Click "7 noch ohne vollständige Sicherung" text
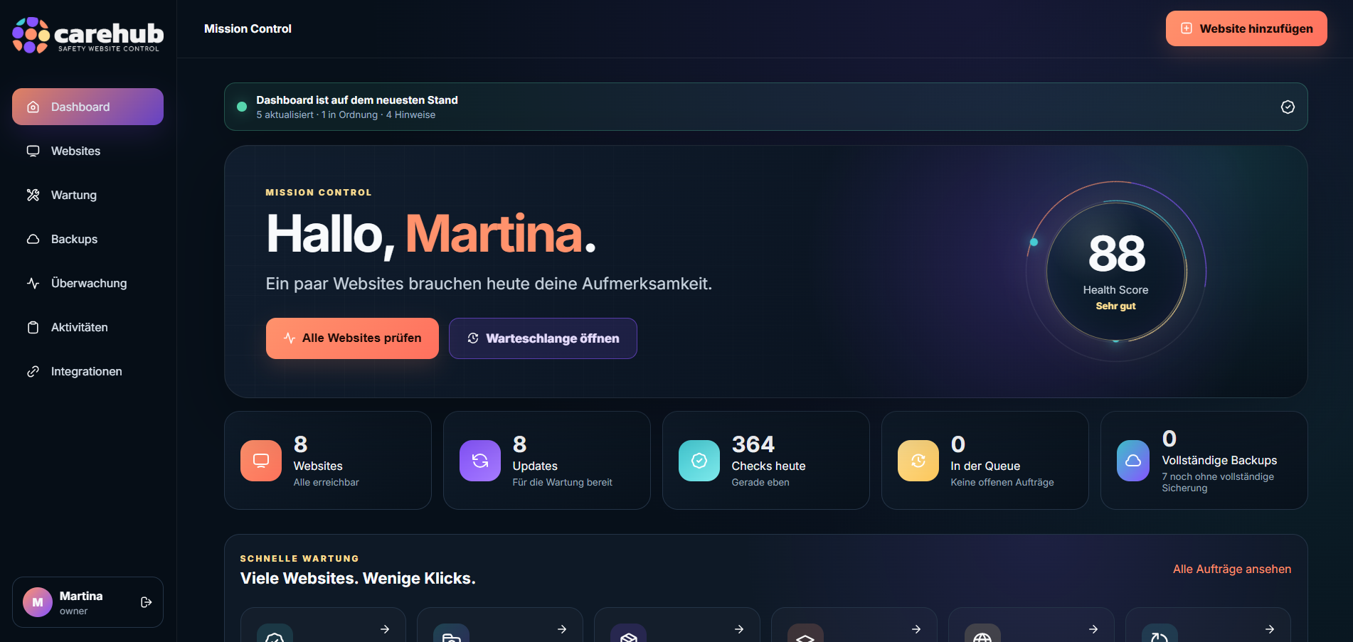 1218,482
